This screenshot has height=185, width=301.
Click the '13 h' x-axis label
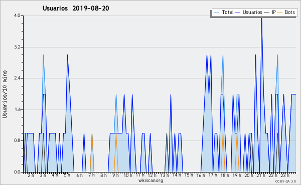point(165,175)
